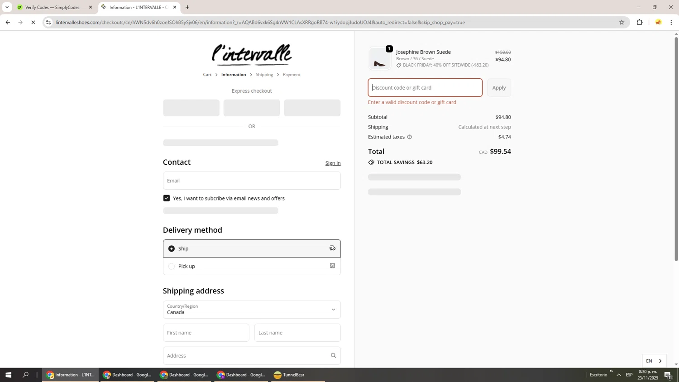Select the Ship delivery radio button
The image size is (679, 382).
(172, 248)
